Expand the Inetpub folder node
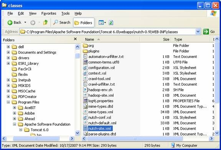This screenshot has width=221, height=150. [x=8, y=80]
